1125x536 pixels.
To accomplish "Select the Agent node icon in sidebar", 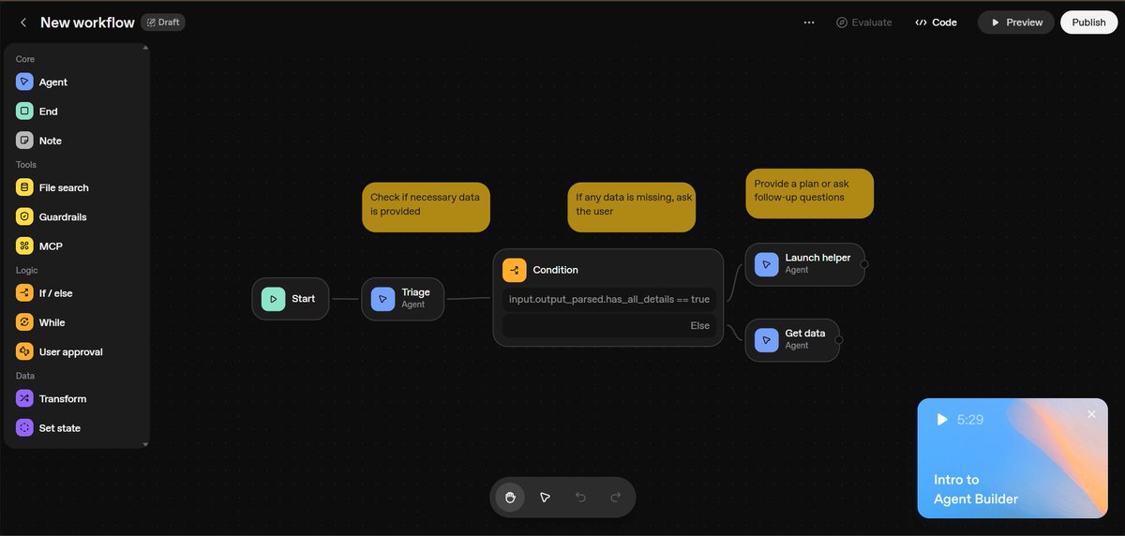I will [24, 82].
